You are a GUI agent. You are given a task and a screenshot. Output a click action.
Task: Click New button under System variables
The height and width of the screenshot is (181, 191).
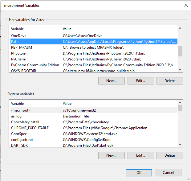(111, 155)
